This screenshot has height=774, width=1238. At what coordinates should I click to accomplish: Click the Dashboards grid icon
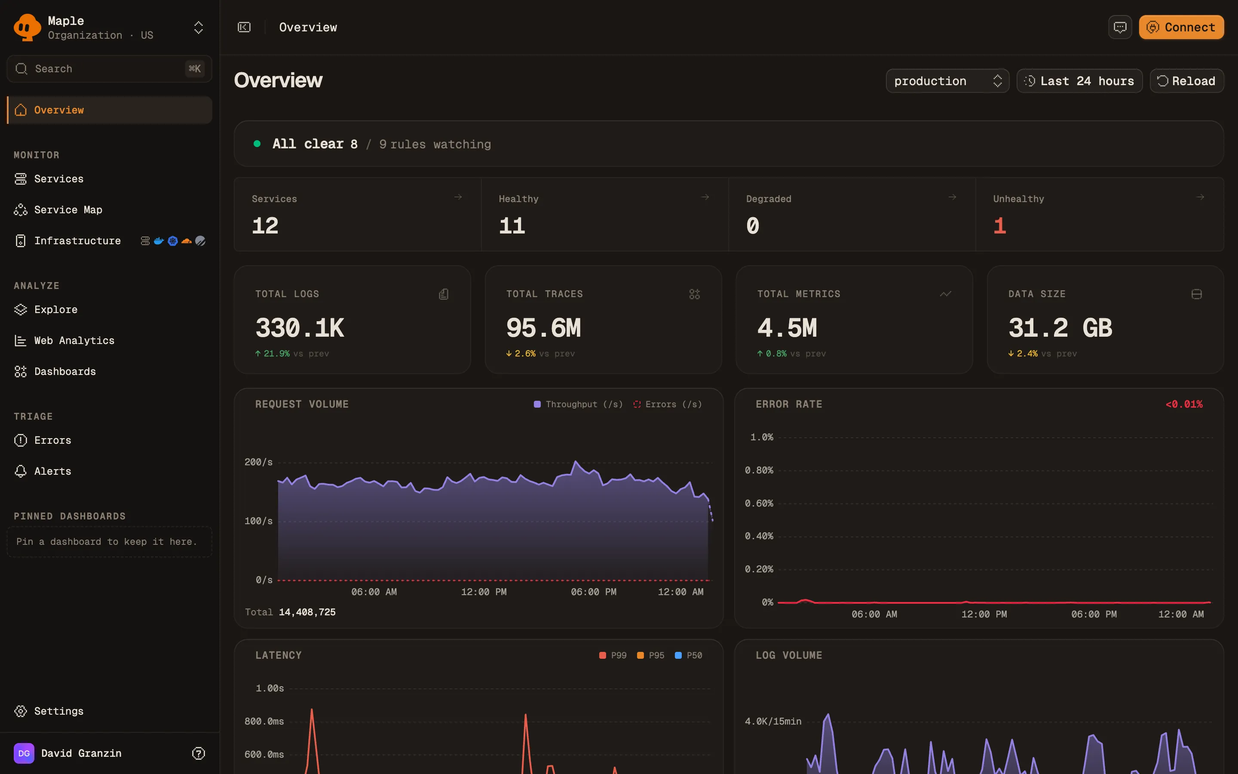click(x=21, y=372)
